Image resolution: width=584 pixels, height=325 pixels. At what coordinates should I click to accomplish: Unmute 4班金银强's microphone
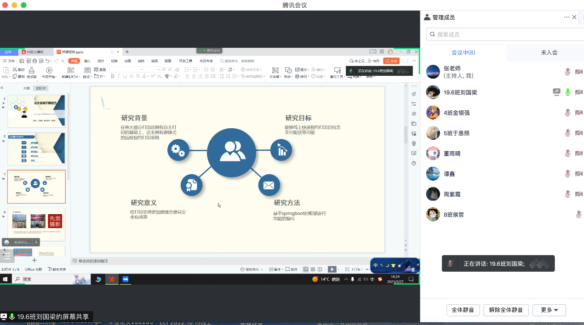point(567,113)
